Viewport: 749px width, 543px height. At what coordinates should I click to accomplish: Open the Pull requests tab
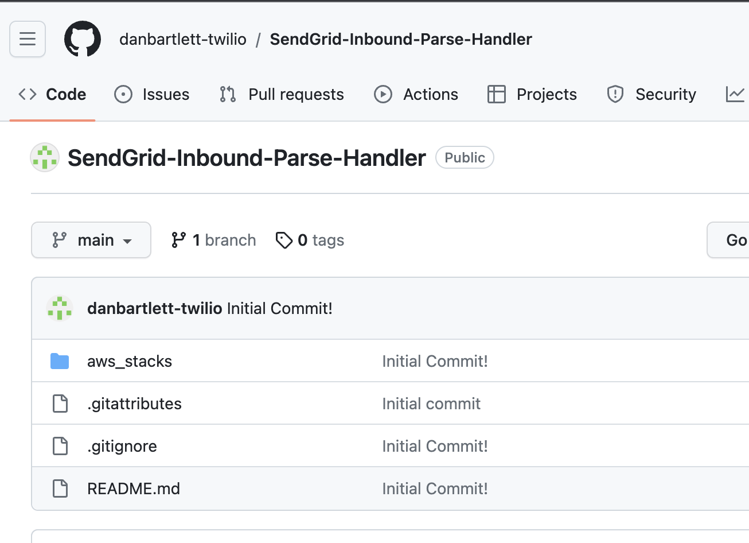coord(282,94)
